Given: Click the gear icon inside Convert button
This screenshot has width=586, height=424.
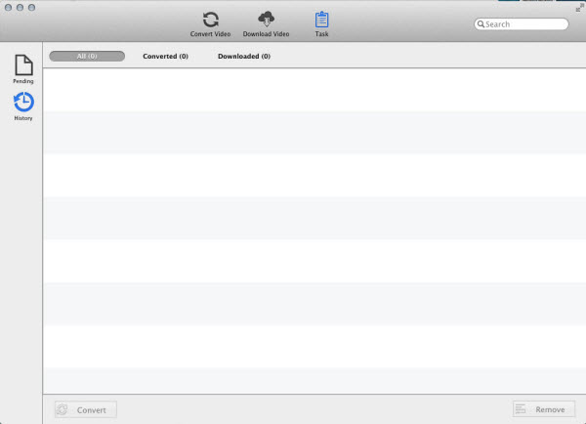Looking at the screenshot, I should tap(63, 410).
